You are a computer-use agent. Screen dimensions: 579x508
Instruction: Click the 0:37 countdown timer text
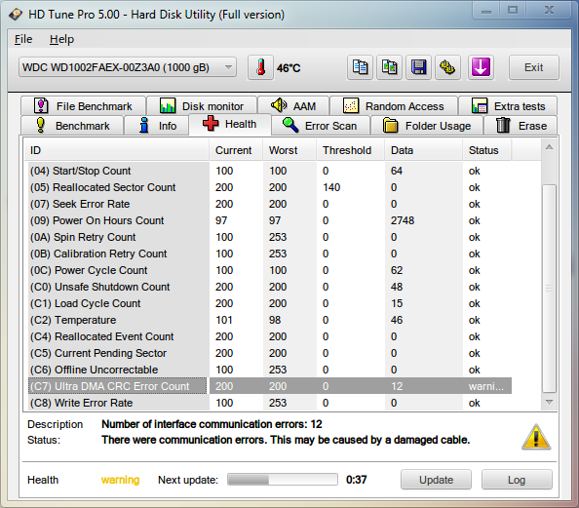click(x=357, y=480)
